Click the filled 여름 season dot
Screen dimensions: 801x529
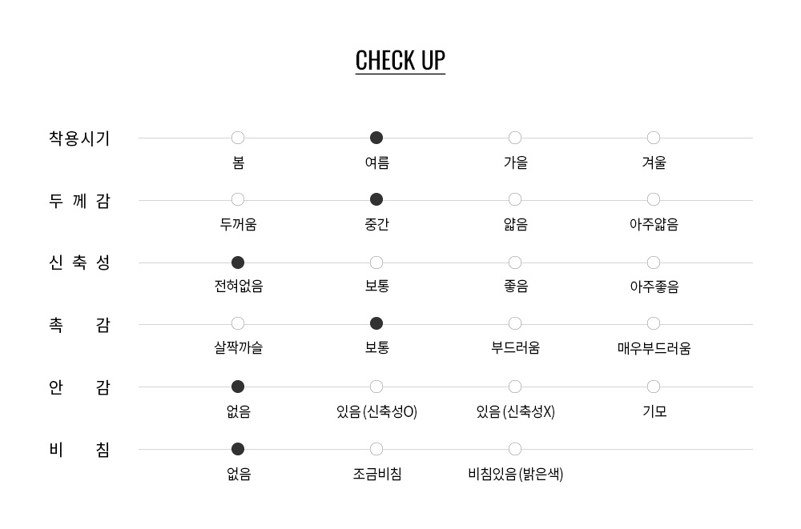click(x=376, y=138)
